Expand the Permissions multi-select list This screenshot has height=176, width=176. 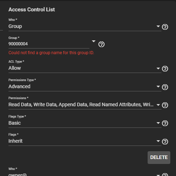click(x=85, y=104)
